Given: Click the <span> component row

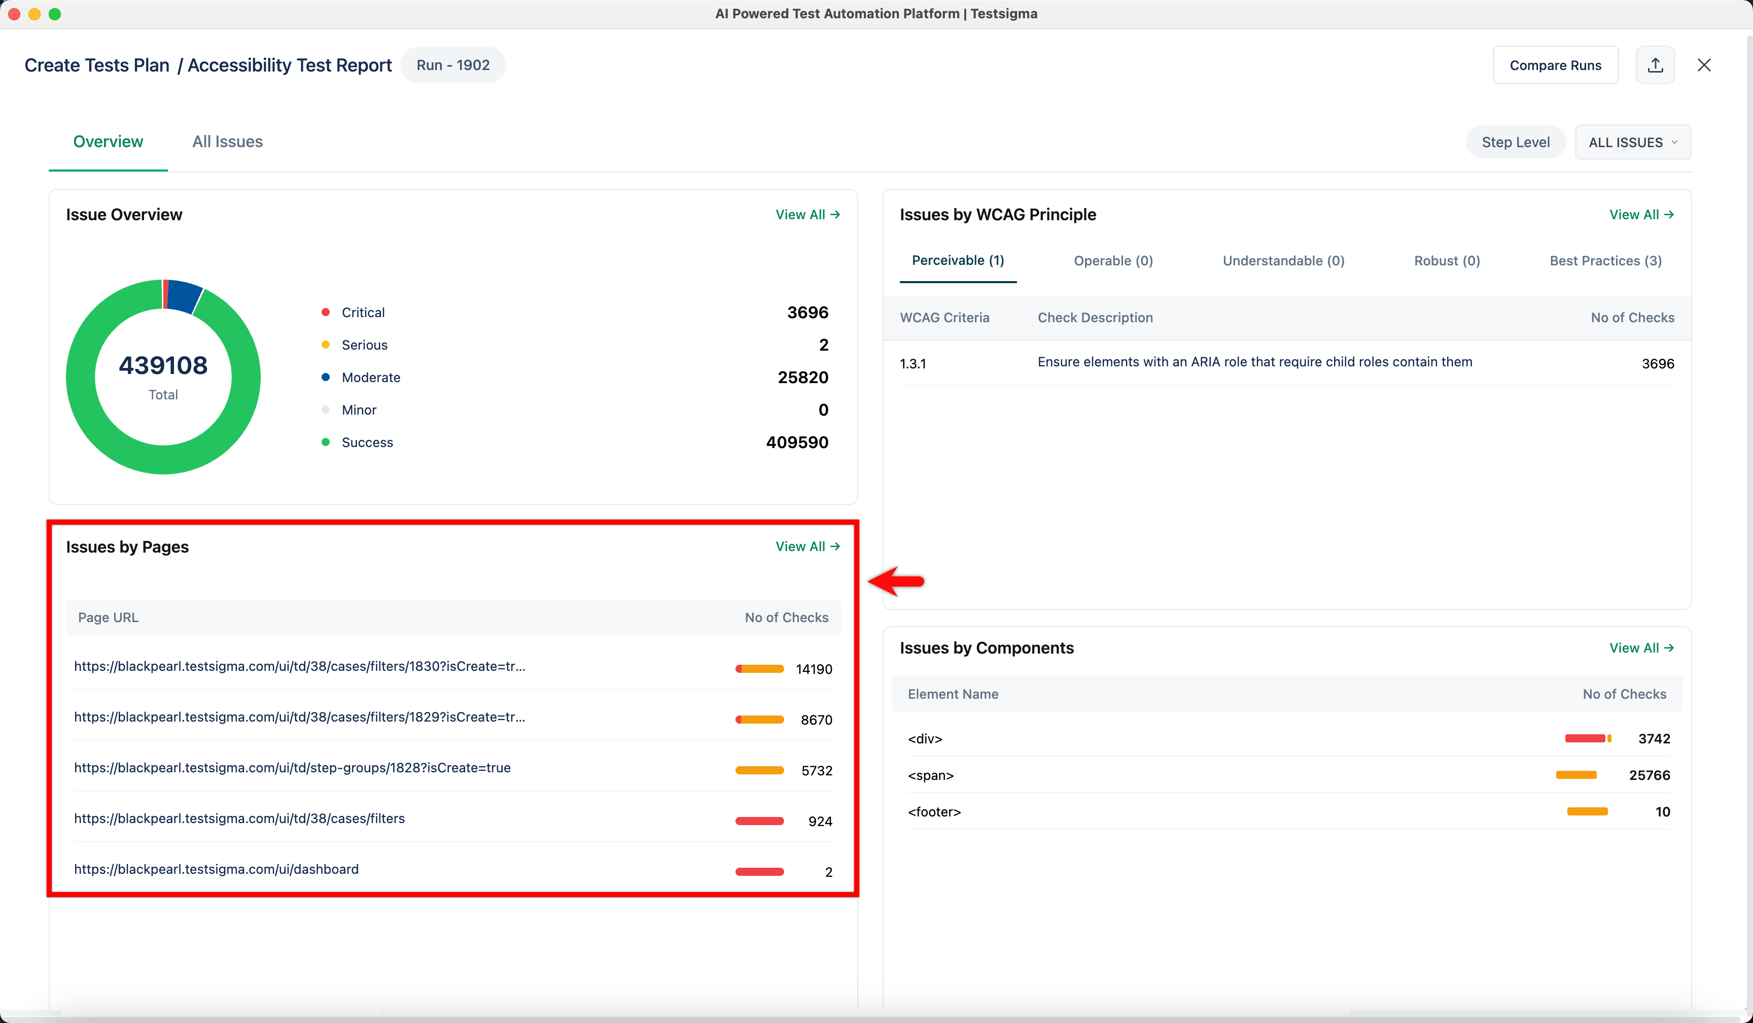Looking at the screenshot, I should coord(930,775).
